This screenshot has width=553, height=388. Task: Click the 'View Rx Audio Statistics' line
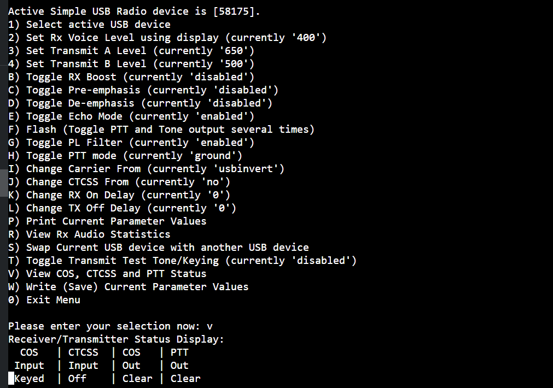pyautogui.click(x=89, y=234)
